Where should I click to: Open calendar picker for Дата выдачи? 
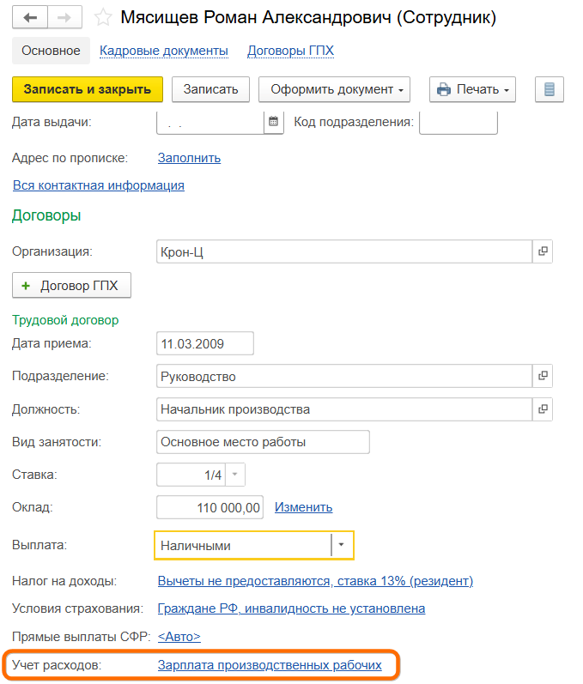274,122
